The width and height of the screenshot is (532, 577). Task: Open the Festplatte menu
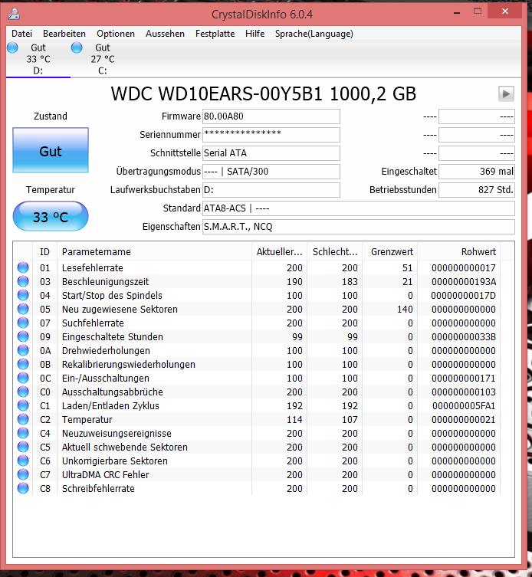tap(215, 34)
